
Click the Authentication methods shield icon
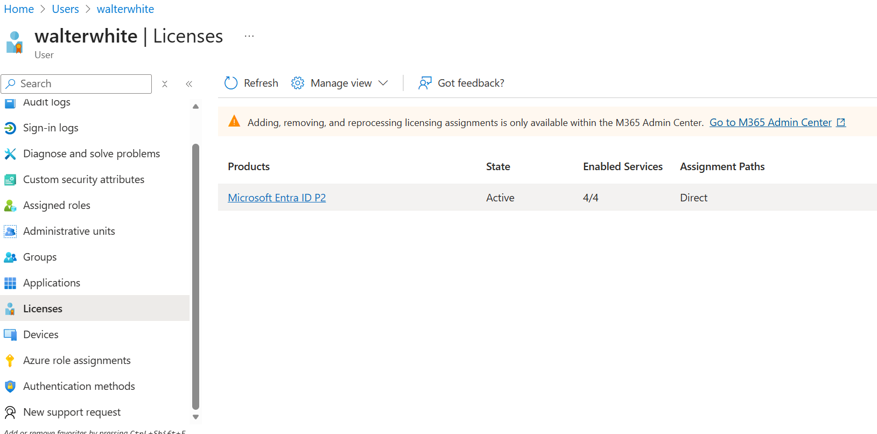point(10,387)
